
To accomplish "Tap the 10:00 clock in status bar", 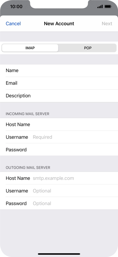I will (x=16, y=6).
